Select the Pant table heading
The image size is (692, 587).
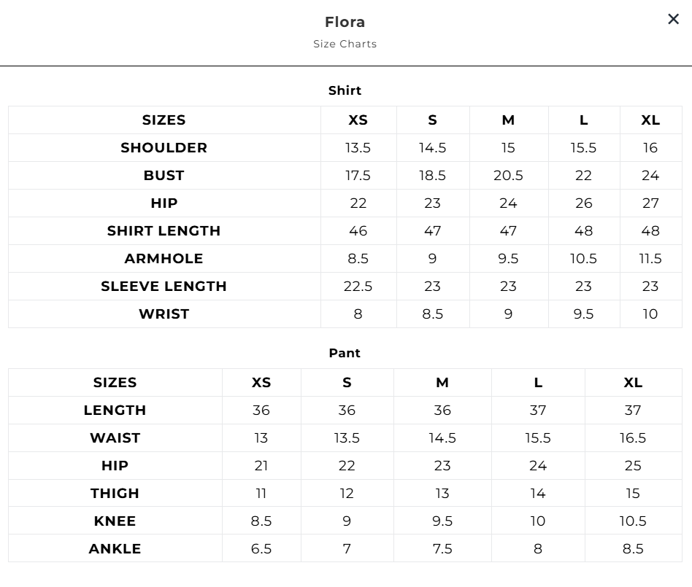pyautogui.click(x=345, y=353)
